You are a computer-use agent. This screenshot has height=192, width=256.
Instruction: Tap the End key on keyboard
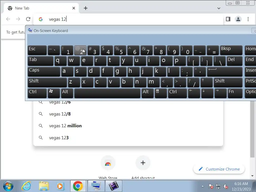[x=250, y=61]
